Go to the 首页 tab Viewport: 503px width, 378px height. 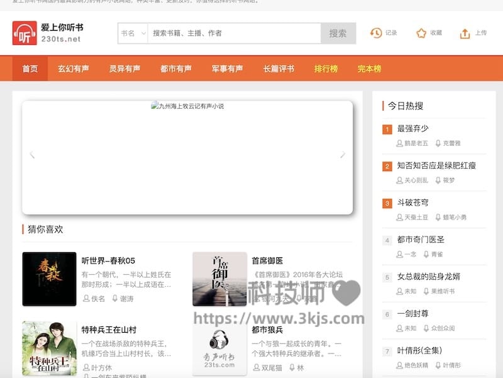30,69
